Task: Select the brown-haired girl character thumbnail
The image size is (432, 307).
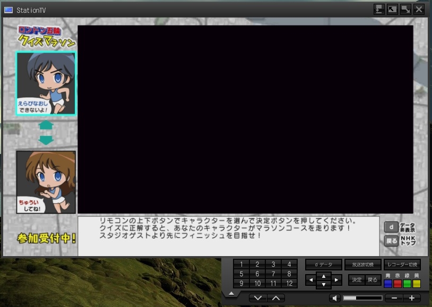Action: 46,182
